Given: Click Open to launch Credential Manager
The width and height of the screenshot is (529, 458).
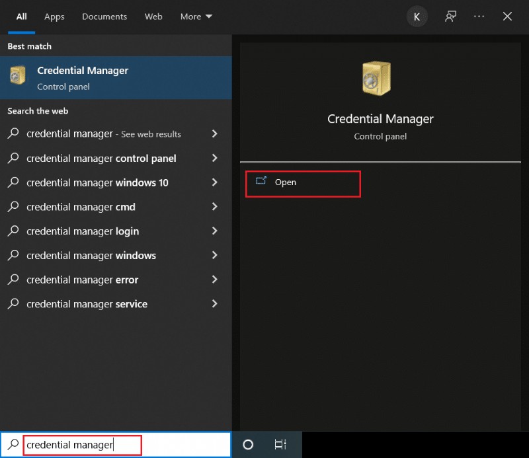Looking at the screenshot, I should (286, 182).
